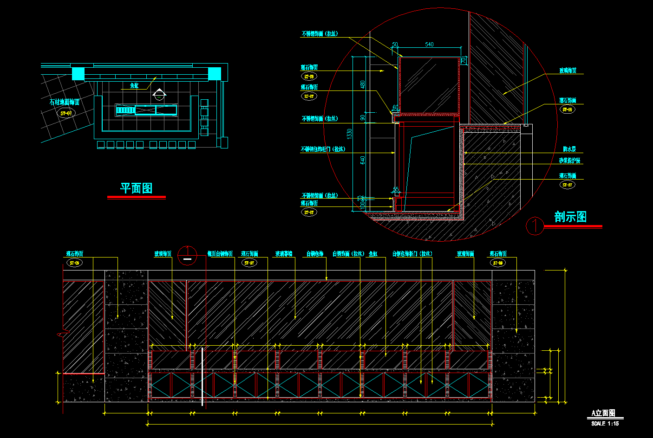Click the ST-09 tag at elevation's top-right

pos(498,263)
